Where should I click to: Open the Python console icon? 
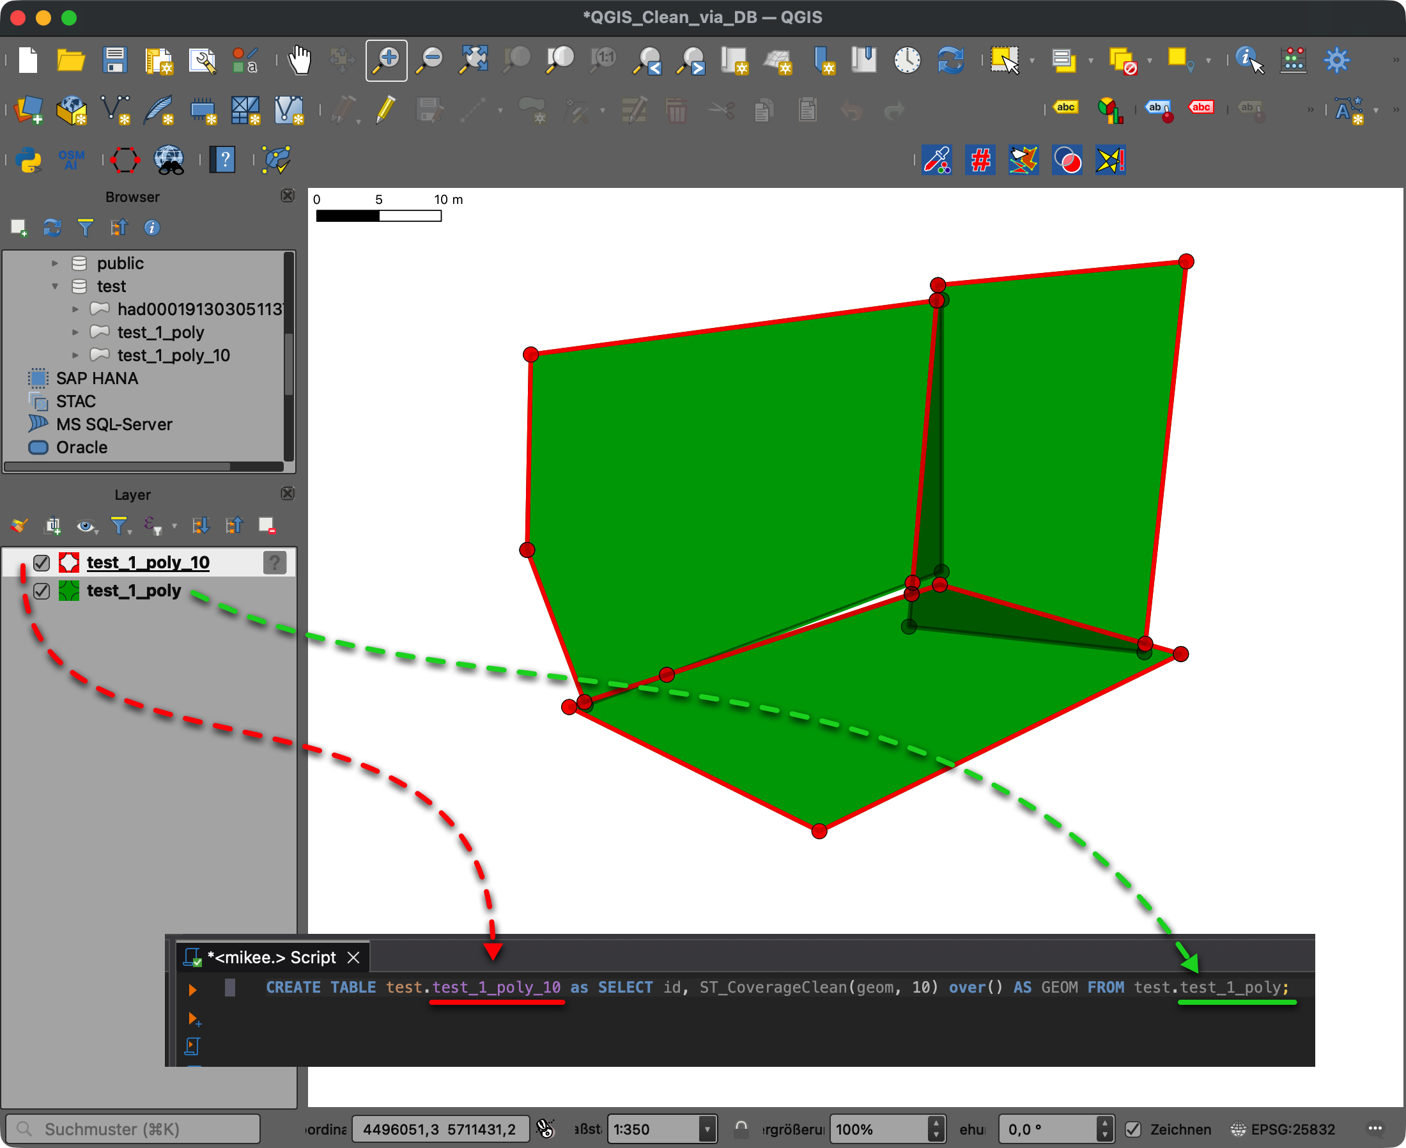tap(28, 159)
